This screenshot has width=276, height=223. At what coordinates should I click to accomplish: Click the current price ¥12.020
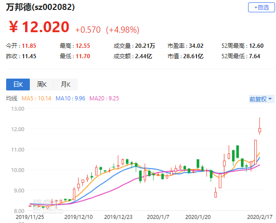tap(39, 27)
